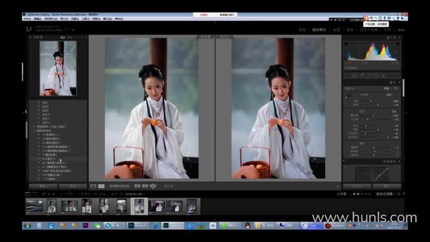Flip the filmstrip filter on/off switch
This screenshot has width=430, height=242.
coord(404,194)
